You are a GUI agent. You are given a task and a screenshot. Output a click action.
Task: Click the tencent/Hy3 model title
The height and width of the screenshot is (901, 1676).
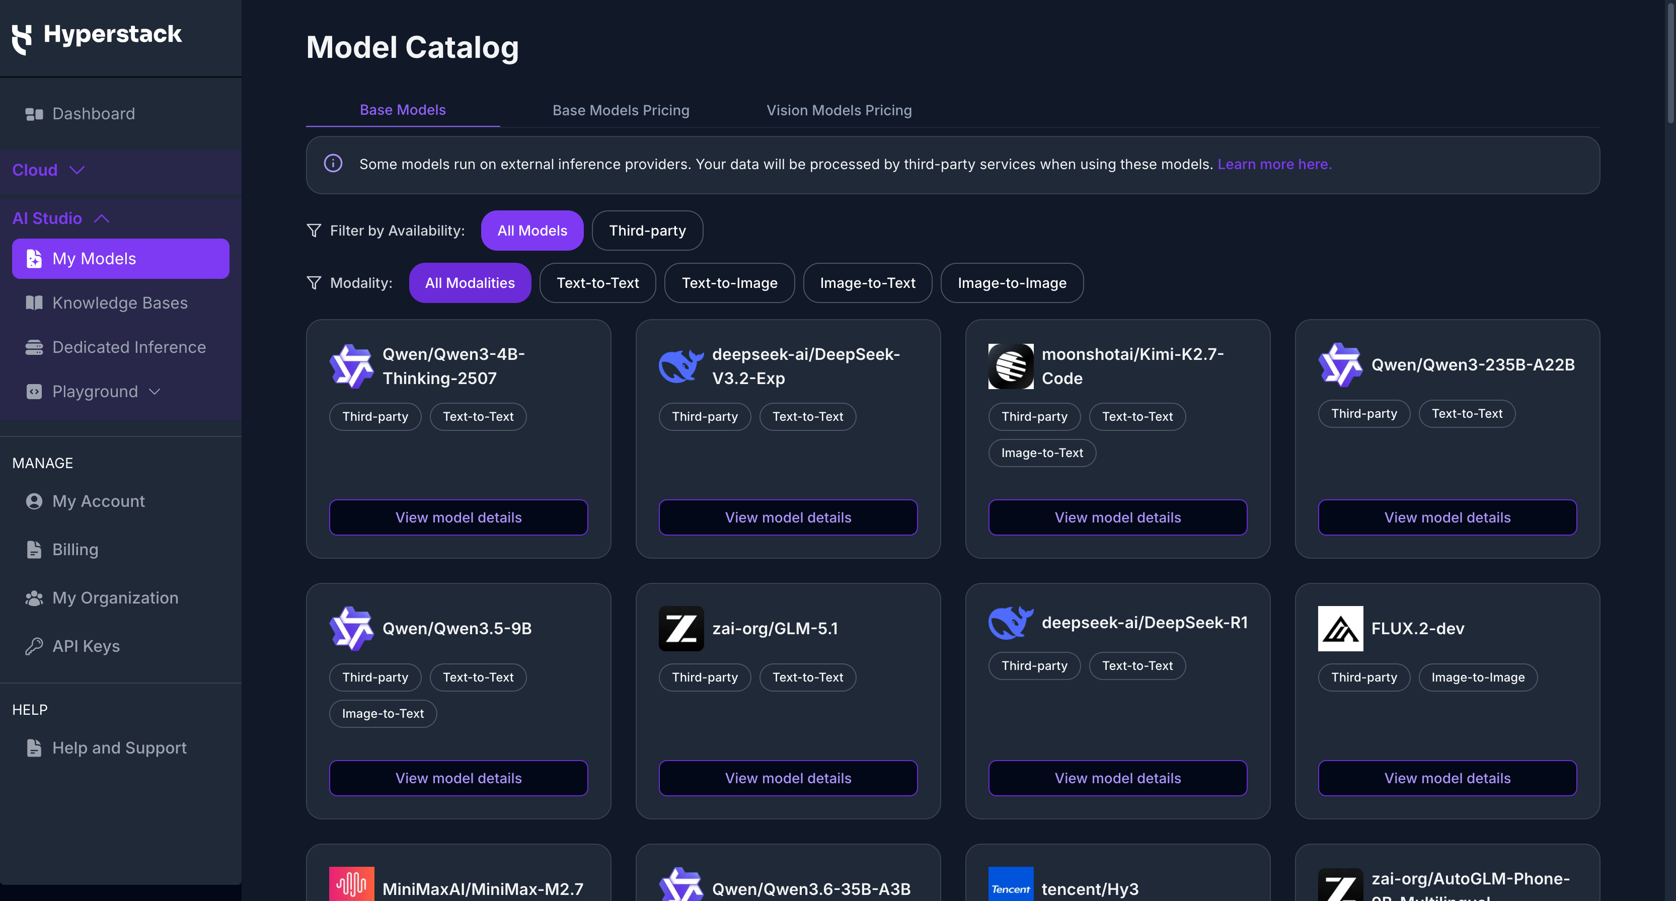(x=1090, y=888)
